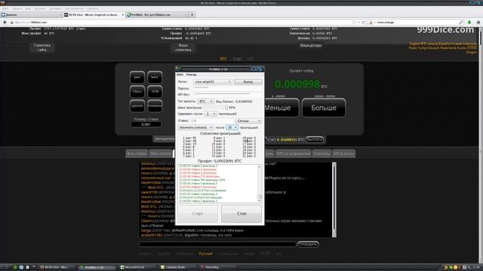The image size is (483, 271).
Task: Close the 99.9% Dice browser tab
Action: click(123, 15)
